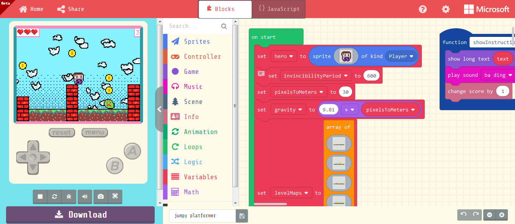This screenshot has width=515, height=224.
Task: Restart the simulator
Action: pyautogui.click(x=55, y=197)
